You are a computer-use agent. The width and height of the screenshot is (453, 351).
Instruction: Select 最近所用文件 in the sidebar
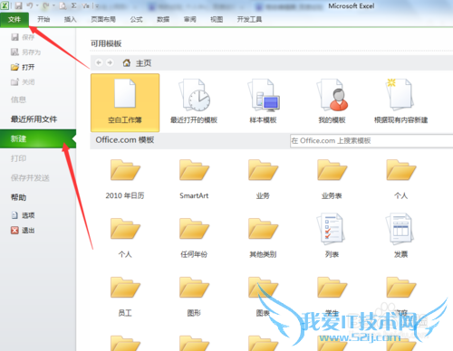[34, 119]
